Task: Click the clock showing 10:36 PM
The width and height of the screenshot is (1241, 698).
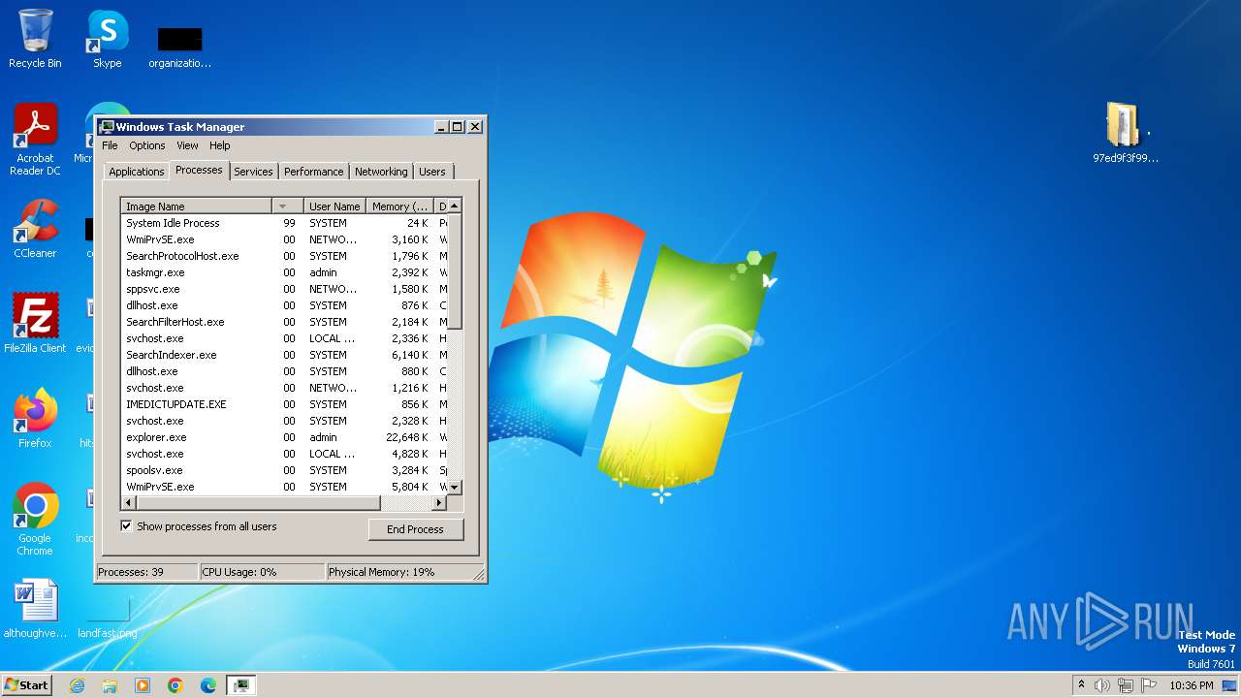Action: pyautogui.click(x=1192, y=685)
